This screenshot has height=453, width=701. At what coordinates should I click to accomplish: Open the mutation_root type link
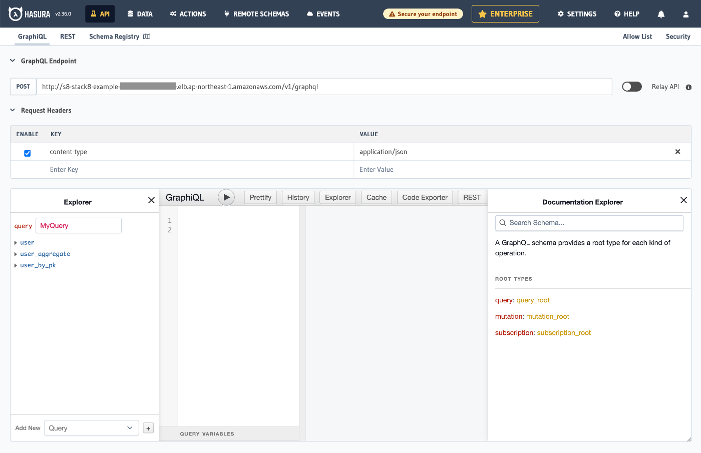click(x=548, y=316)
